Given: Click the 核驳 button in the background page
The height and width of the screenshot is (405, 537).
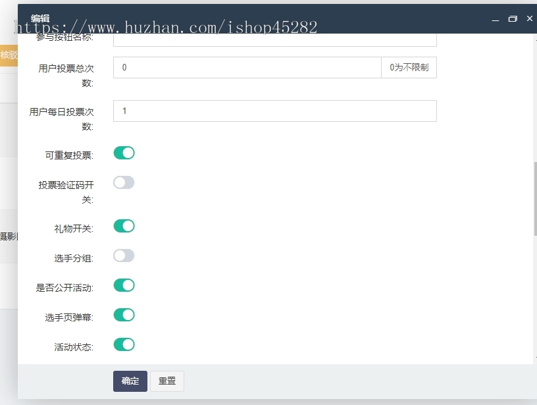Looking at the screenshot, I should tap(9, 55).
